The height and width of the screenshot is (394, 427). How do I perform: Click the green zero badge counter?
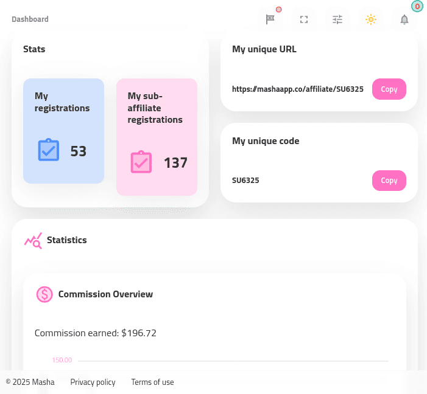(417, 6)
